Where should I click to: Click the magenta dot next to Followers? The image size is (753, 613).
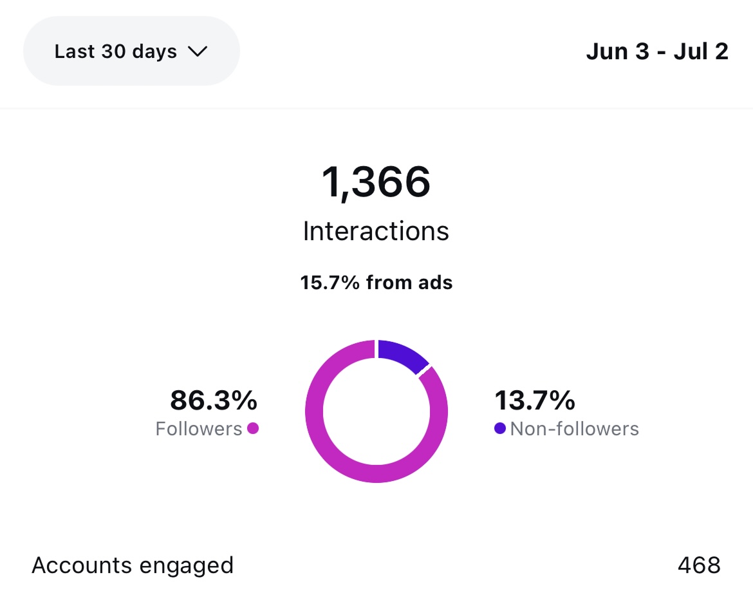252,428
